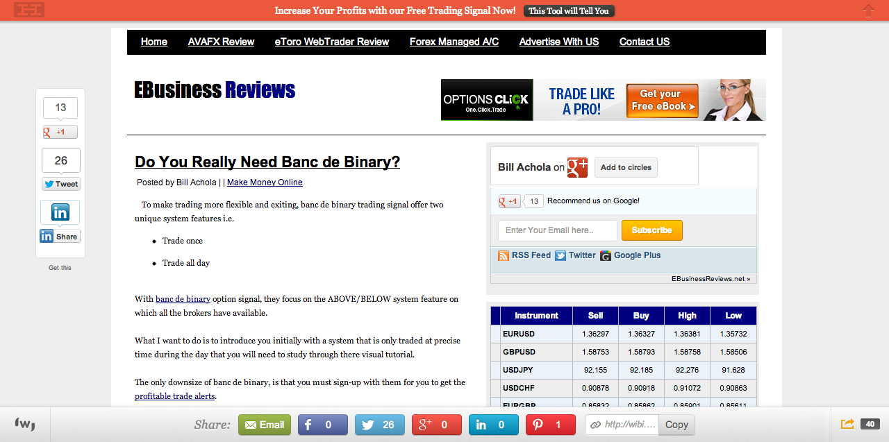The width and height of the screenshot is (889, 442).
Task: Click the 26 tweet count bubble in the floating widget
Action: coord(61,160)
